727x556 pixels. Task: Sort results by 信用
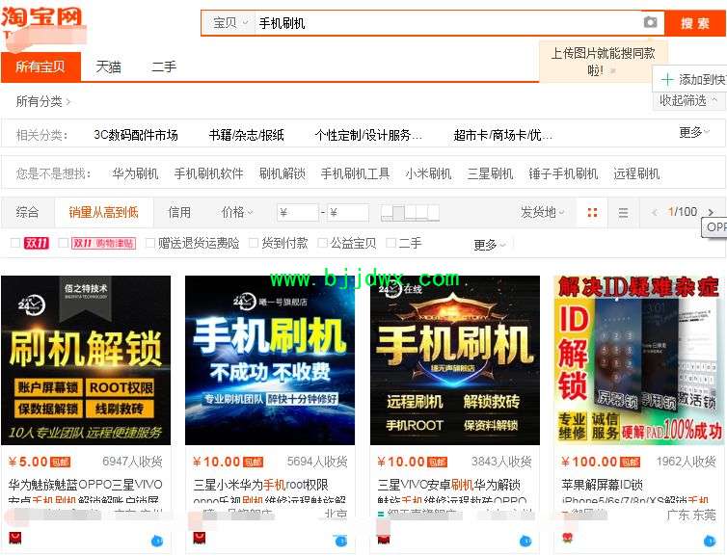click(179, 212)
